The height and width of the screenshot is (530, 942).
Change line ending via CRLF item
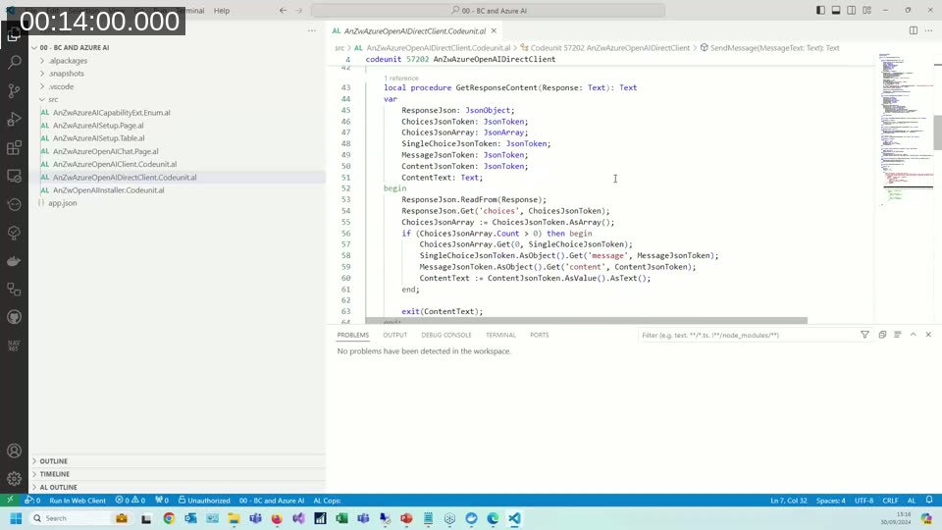pyautogui.click(x=890, y=500)
